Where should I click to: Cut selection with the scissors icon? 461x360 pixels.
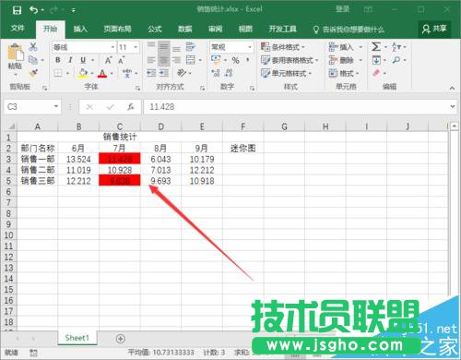pyautogui.click(x=33, y=46)
